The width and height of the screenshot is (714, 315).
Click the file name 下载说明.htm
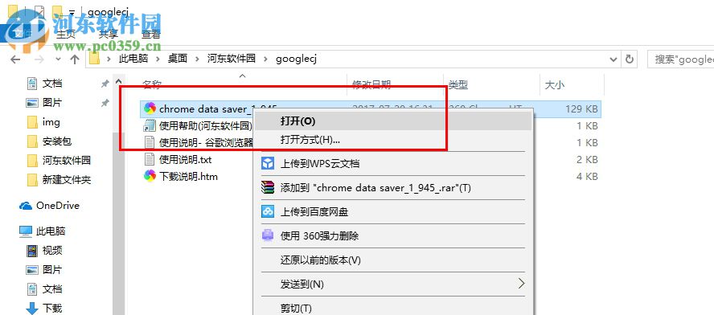[x=188, y=176]
